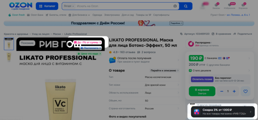Open Постоплата badge

pyautogui.click(x=91, y=48)
